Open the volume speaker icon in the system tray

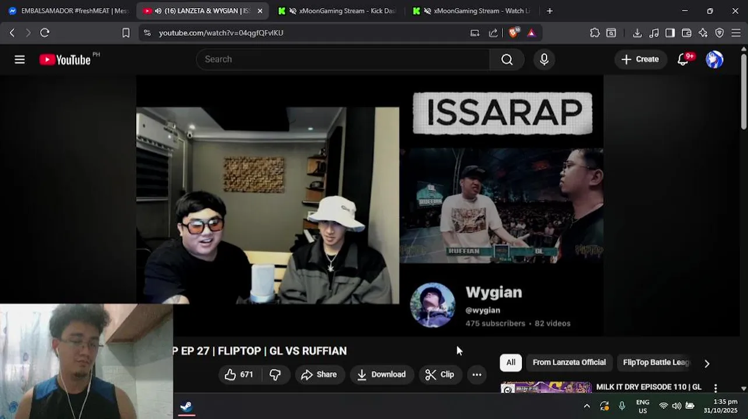click(x=676, y=406)
